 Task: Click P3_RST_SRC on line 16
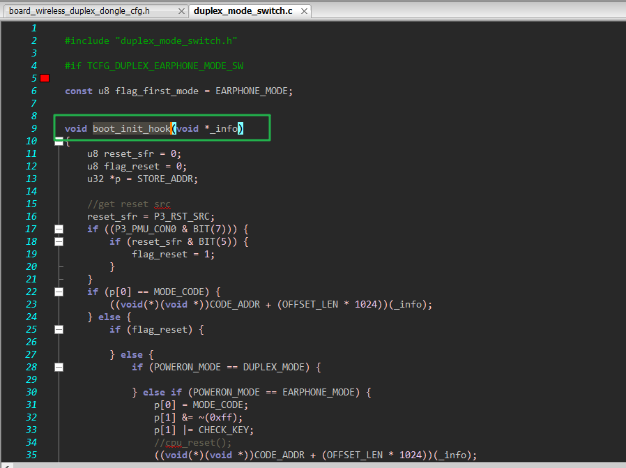[x=182, y=216]
